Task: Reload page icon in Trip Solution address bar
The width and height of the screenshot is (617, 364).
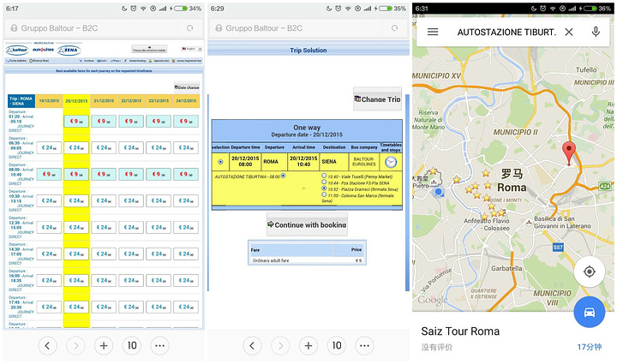Action: tap(395, 28)
